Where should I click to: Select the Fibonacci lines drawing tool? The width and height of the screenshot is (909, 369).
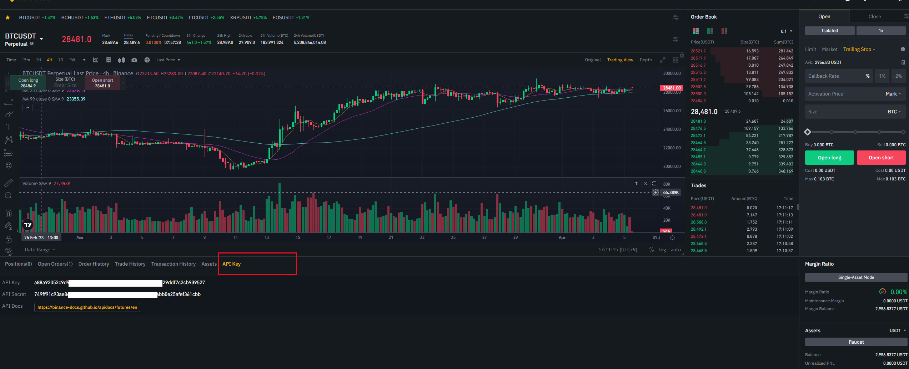9,102
